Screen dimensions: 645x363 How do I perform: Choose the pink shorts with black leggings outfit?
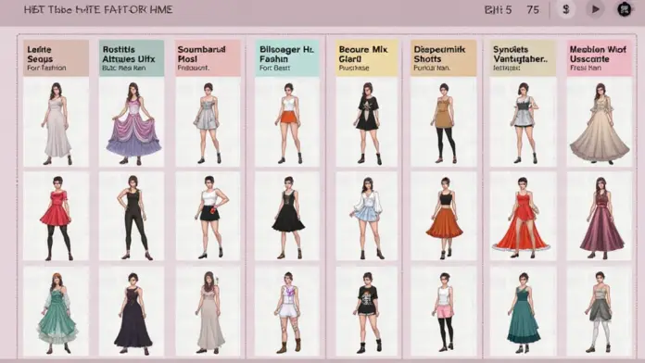[x=443, y=311]
